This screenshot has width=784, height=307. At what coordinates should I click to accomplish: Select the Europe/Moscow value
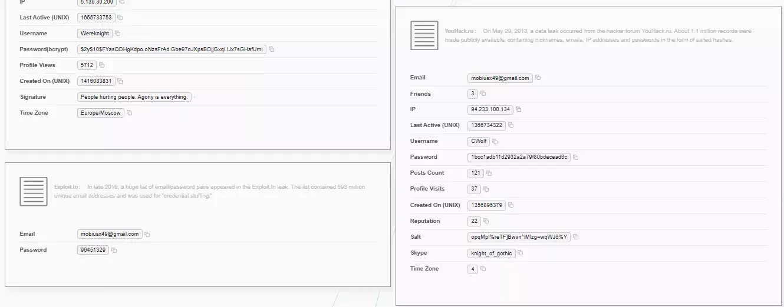click(101, 113)
